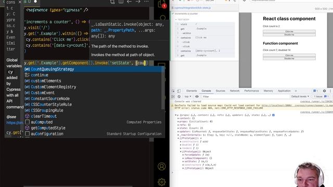This screenshot has width=333, height=187.
Task: Clear the console with the ban icon
Action: [179, 97]
